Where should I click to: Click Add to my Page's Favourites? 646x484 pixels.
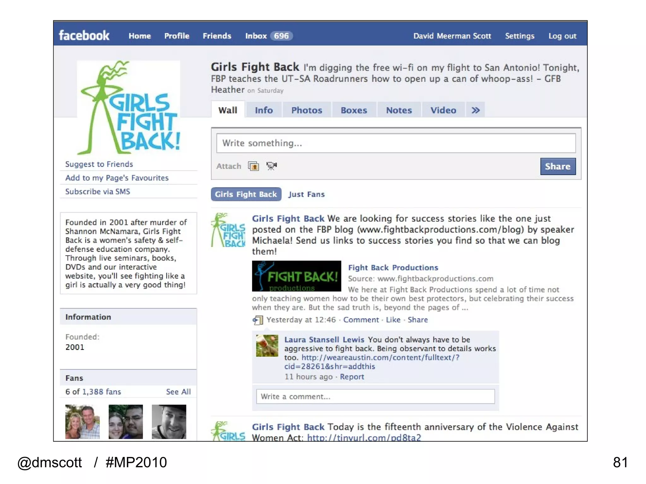117,178
